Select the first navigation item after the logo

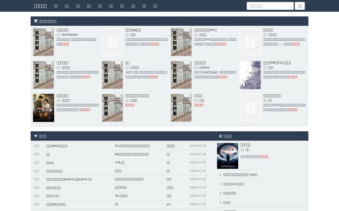[56, 6]
